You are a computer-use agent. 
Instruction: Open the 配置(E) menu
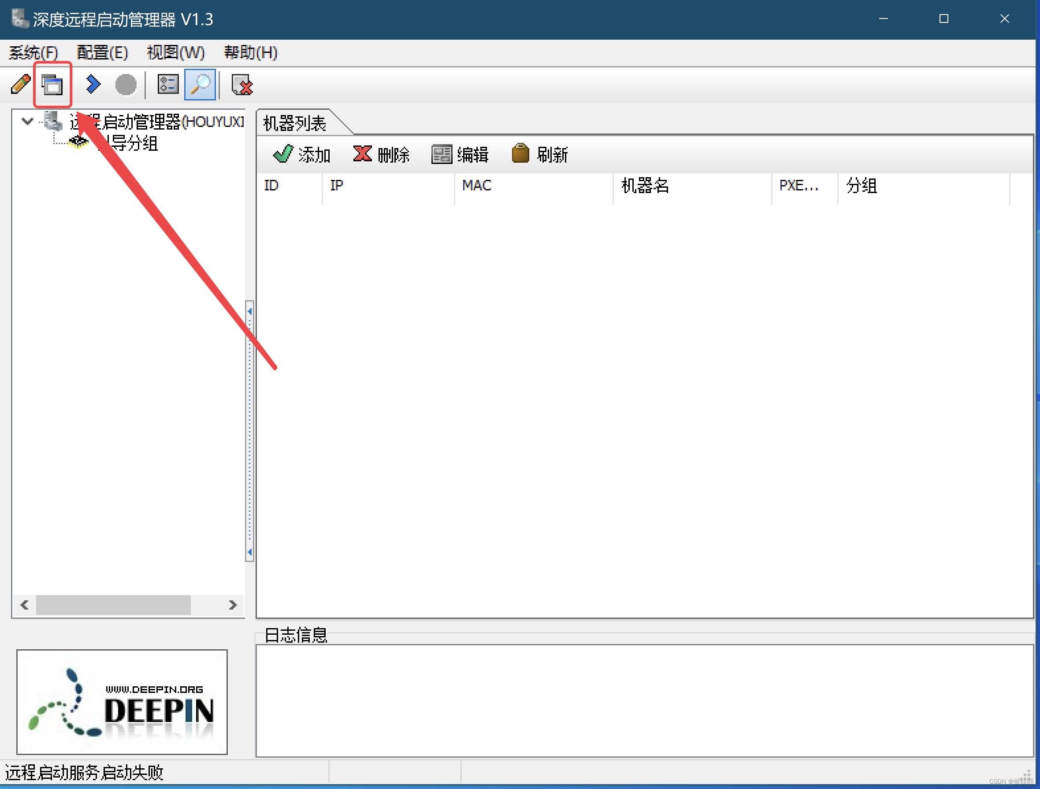(x=102, y=52)
